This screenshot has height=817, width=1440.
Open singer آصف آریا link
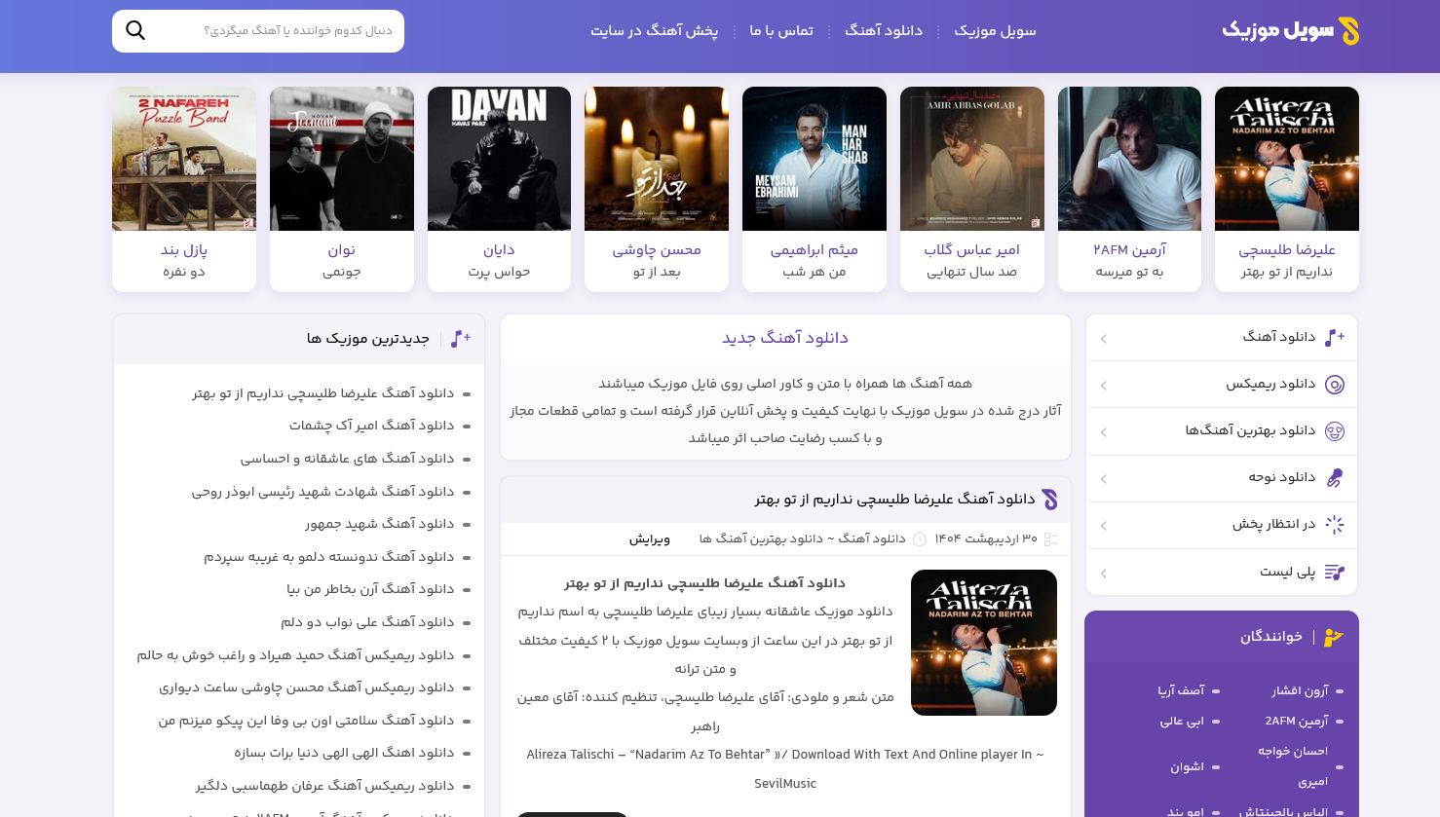tap(1181, 690)
